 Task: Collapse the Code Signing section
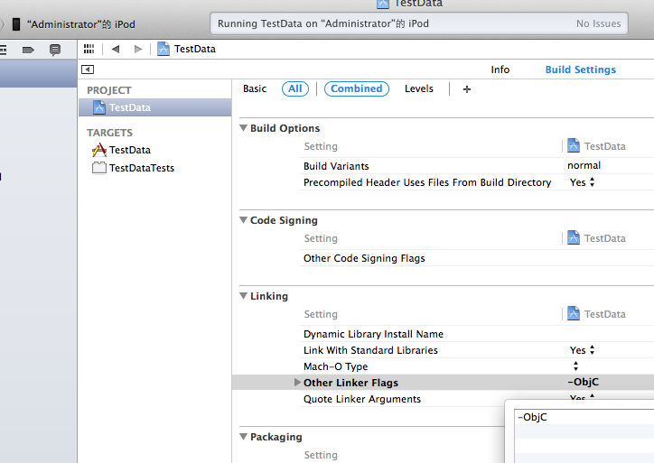coord(244,220)
